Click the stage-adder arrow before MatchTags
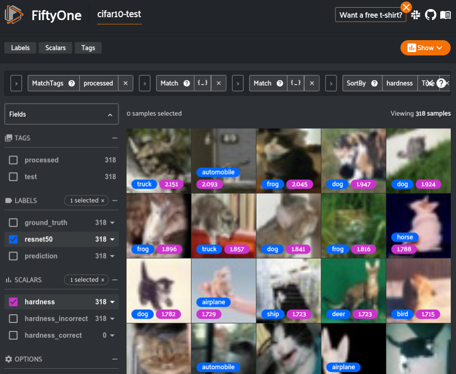This screenshot has width=456, height=374. coord(16,83)
